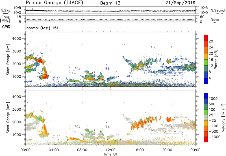Click the power panel "Slant Range [km]" label
226x156 pixels.
click(8, 59)
